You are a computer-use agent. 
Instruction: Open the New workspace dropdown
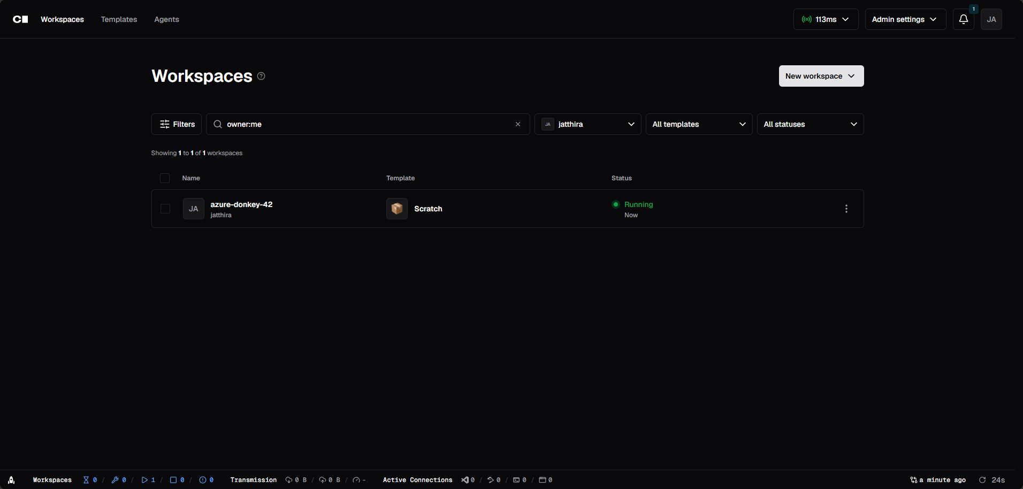pos(821,76)
